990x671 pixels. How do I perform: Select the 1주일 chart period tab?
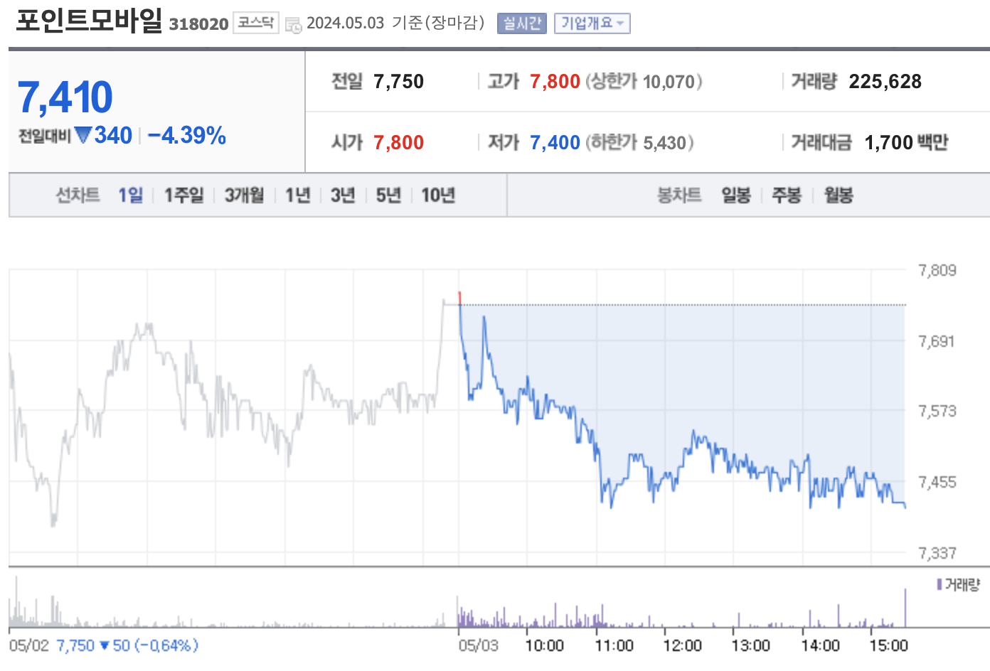pyautogui.click(x=184, y=195)
